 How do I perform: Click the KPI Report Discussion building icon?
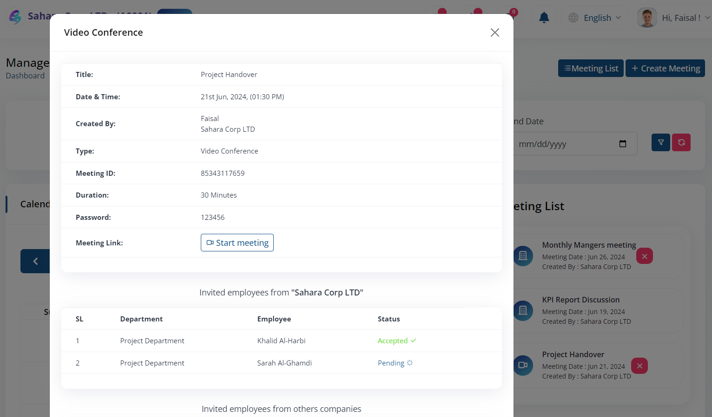(523, 310)
